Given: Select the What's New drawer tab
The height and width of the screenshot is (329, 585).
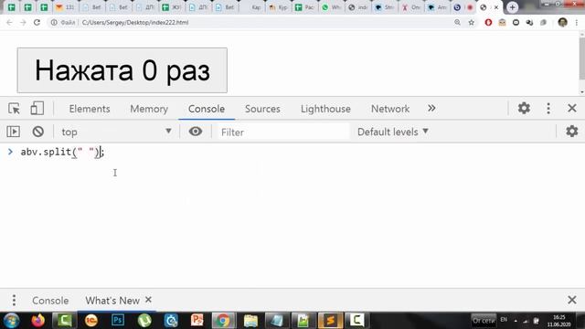Looking at the screenshot, I should point(112,301).
